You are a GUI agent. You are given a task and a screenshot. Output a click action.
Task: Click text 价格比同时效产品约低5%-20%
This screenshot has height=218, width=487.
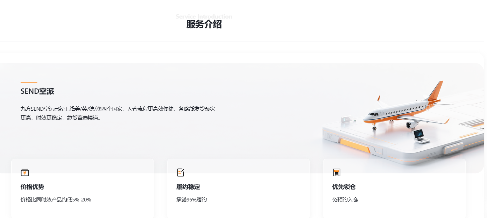tap(56, 200)
